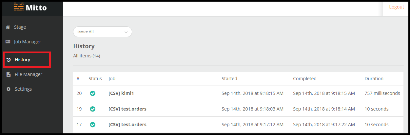Viewport: 410px width, 135px height.
Task: Open the Settings gear icon
Action: click(x=9, y=89)
